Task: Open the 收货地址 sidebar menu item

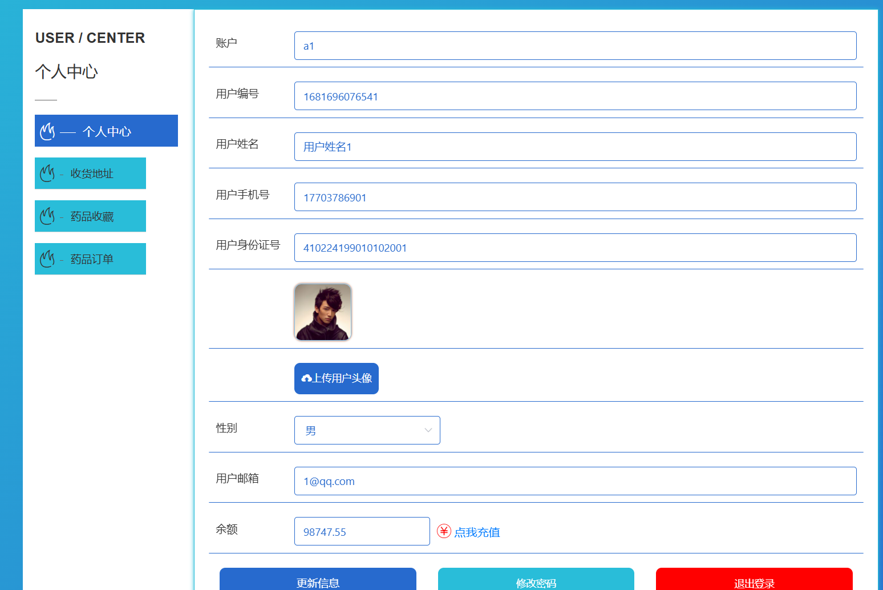Action: pyautogui.click(x=90, y=173)
